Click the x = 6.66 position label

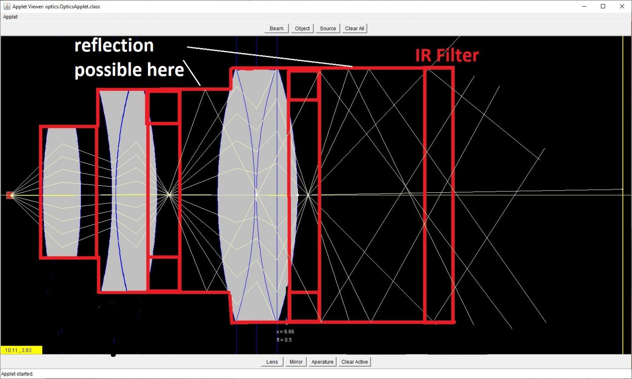(285, 332)
